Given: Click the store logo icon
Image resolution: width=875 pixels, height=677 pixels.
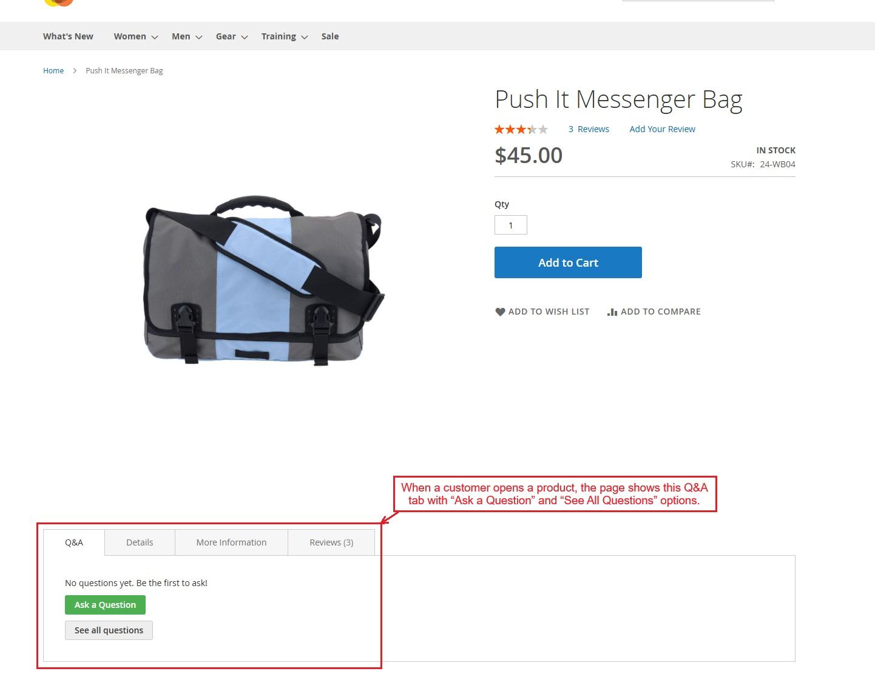Looking at the screenshot, I should [x=59, y=2].
